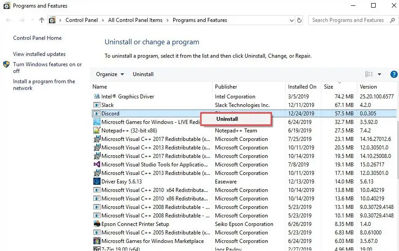
Task: Open the view options dropdown arrow
Action: [379, 74]
